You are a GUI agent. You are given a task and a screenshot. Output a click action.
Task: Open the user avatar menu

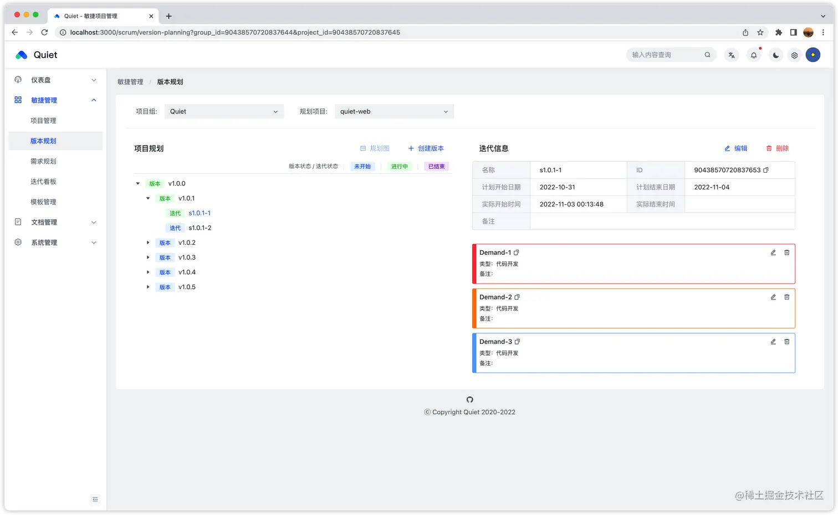tap(813, 55)
